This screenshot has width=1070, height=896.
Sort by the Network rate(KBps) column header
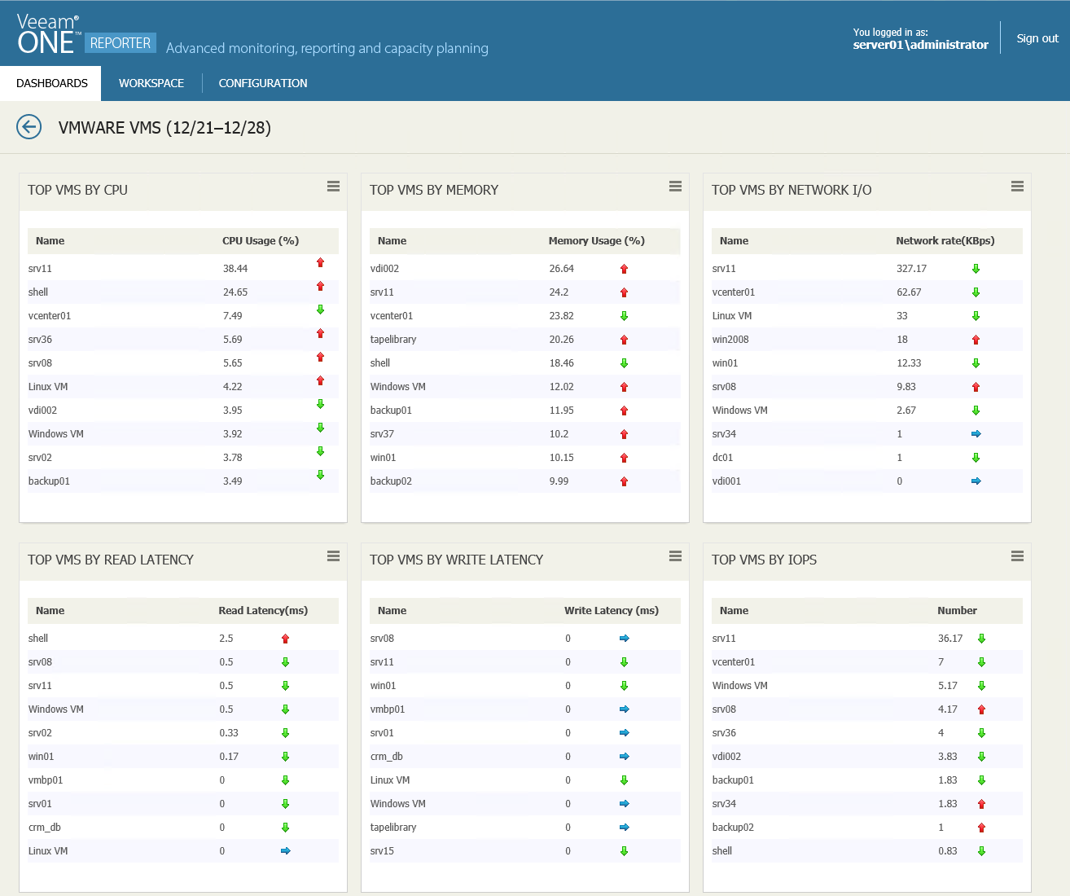(x=945, y=241)
